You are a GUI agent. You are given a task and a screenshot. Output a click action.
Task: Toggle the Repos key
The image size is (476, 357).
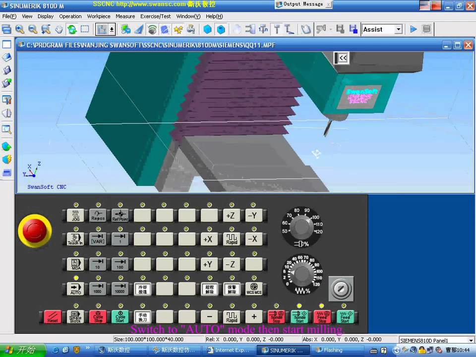[98, 216]
